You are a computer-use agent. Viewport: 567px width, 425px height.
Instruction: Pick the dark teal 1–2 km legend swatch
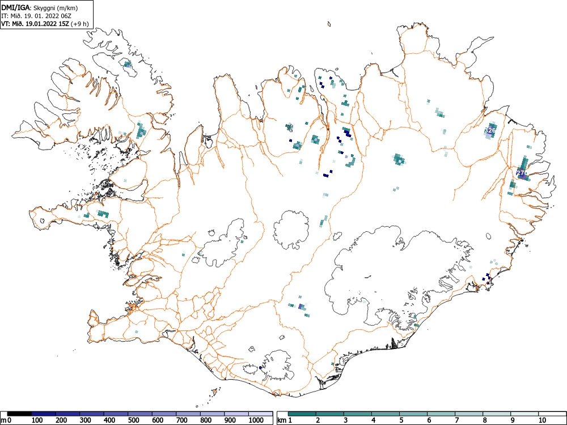tap(302, 414)
